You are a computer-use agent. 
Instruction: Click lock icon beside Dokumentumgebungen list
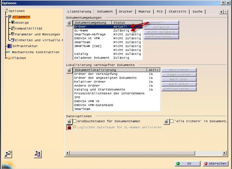point(69,23)
